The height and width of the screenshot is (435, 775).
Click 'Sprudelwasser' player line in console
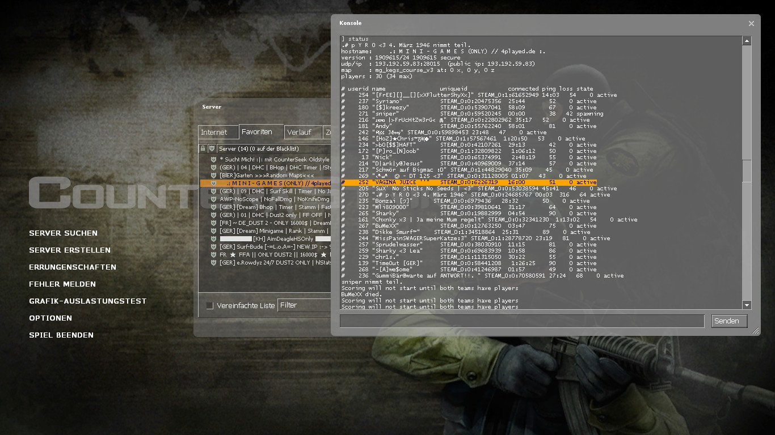coord(469,245)
